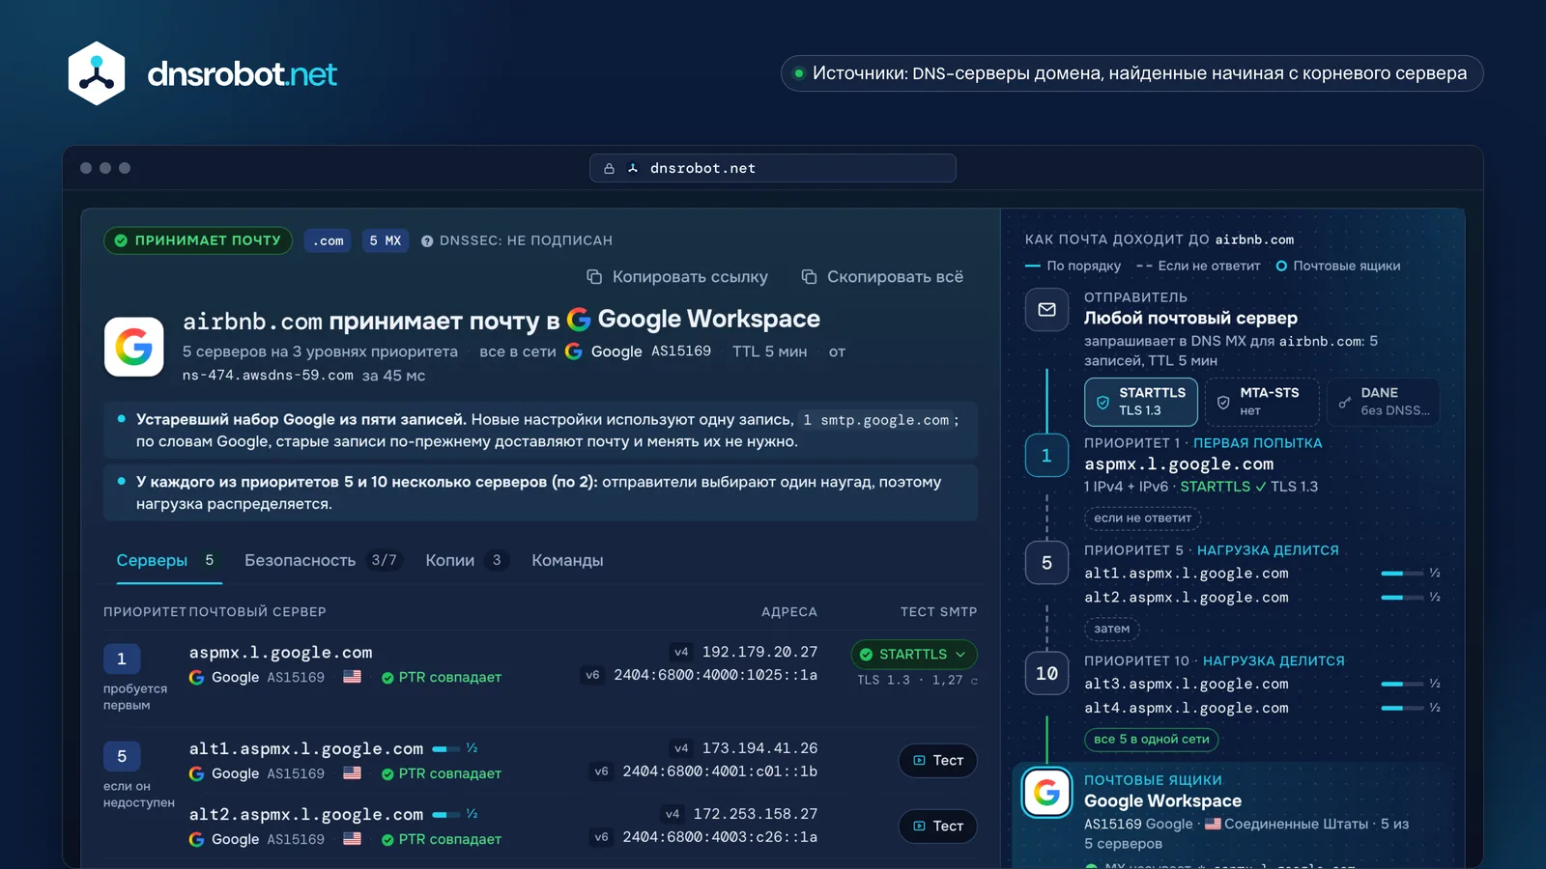Open the Копии tab

pyautogui.click(x=468, y=561)
